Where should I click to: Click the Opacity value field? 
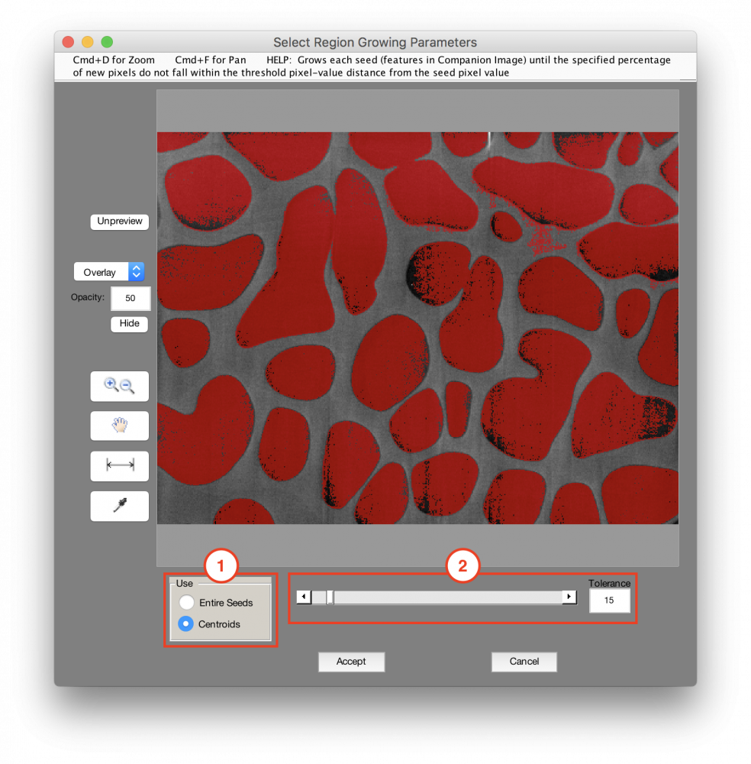pos(131,298)
